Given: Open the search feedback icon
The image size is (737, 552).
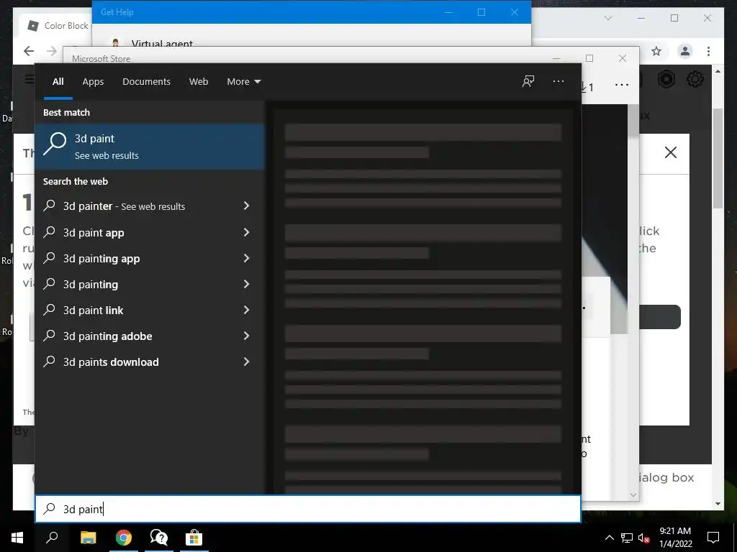Looking at the screenshot, I should click(x=528, y=82).
